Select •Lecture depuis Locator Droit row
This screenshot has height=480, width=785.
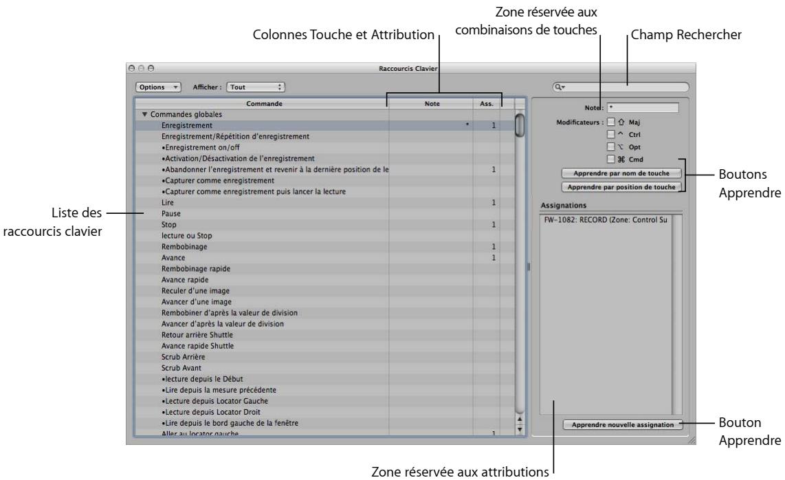(324, 413)
